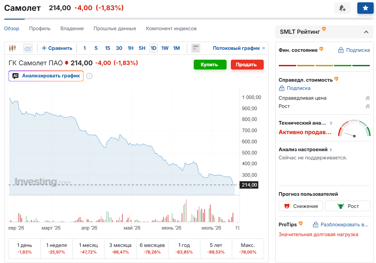Select the 1H interval
The height and width of the screenshot is (263, 376).
[x=130, y=48]
